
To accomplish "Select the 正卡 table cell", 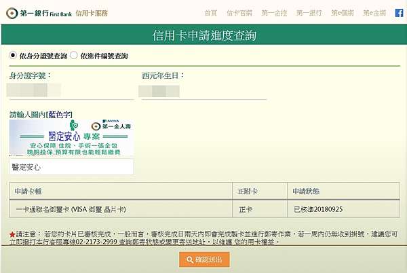I will [260, 209].
